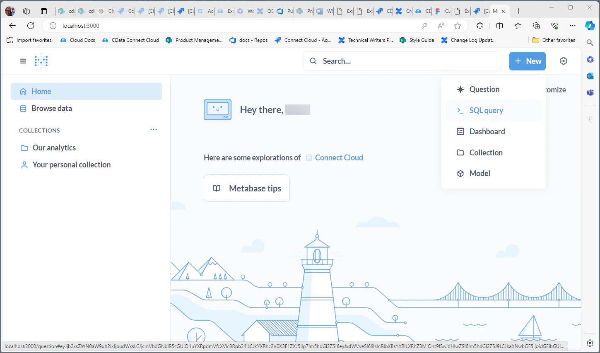
Task: Open Edge Settings and more menu
Action: coord(573,25)
